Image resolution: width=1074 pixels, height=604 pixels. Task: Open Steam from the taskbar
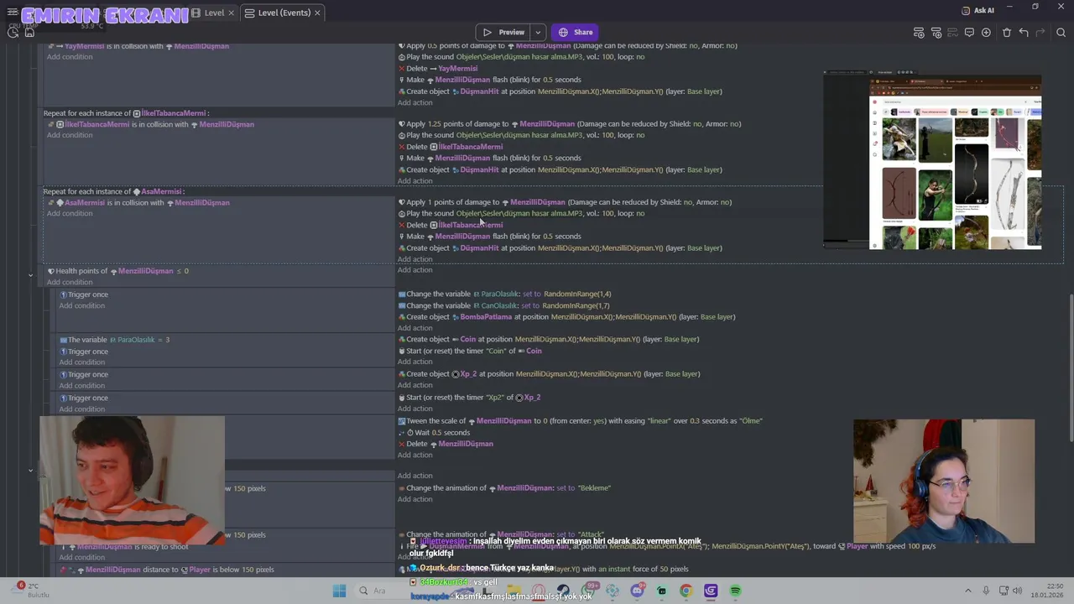[x=563, y=591]
